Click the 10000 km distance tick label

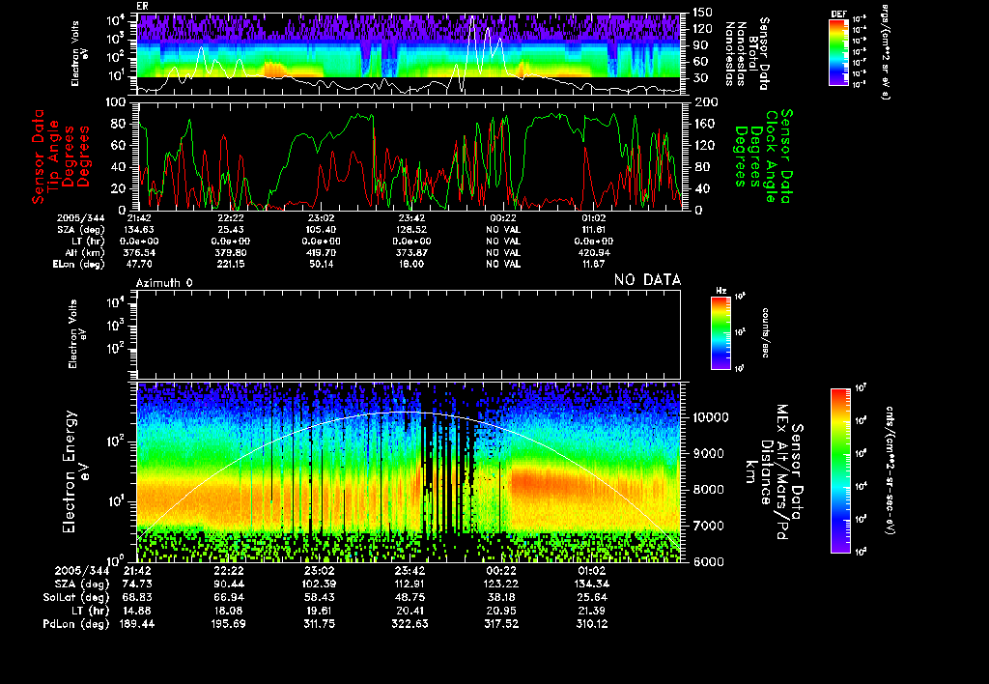pyautogui.click(x=710, y=417)
